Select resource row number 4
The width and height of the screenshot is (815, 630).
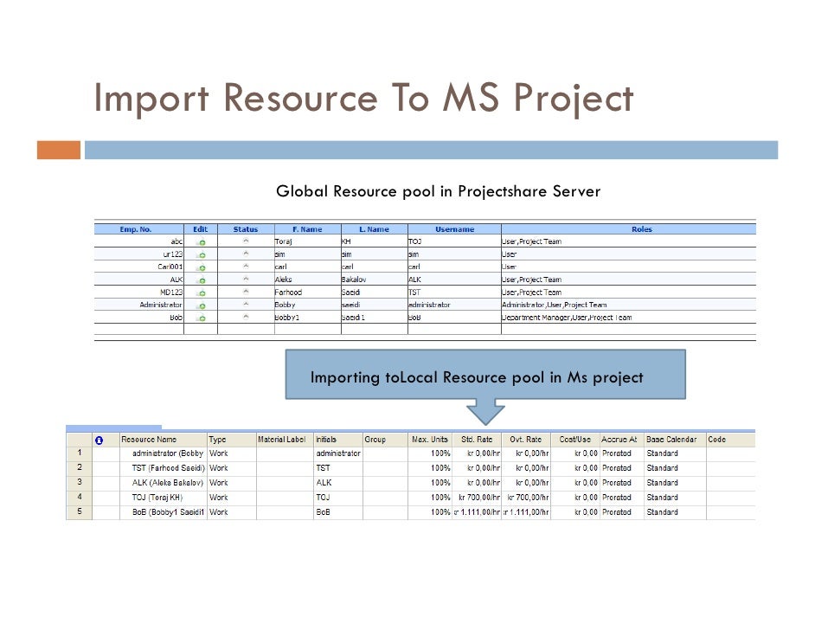click(x=80, y=498)
